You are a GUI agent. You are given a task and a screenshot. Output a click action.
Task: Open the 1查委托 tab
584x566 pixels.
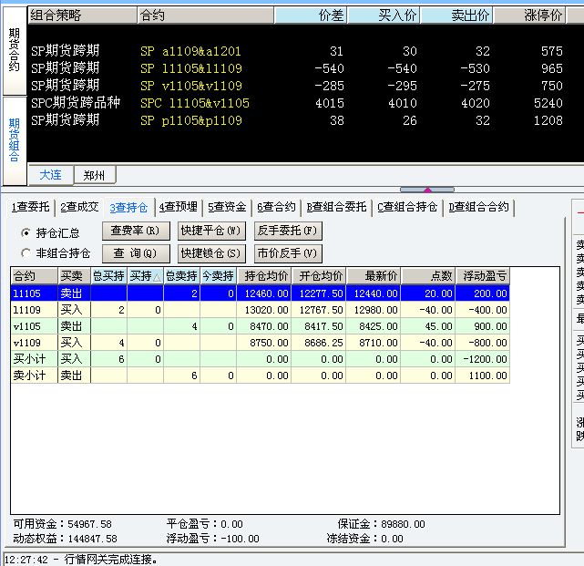coord(31,207)
